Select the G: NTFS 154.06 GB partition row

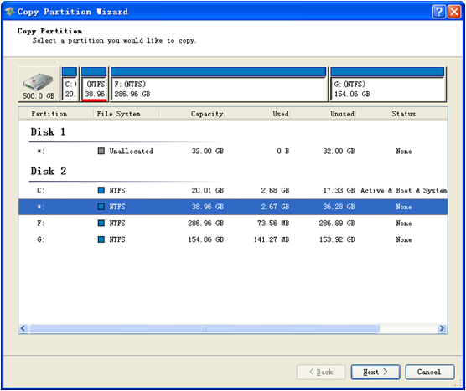tap(233, 239)
